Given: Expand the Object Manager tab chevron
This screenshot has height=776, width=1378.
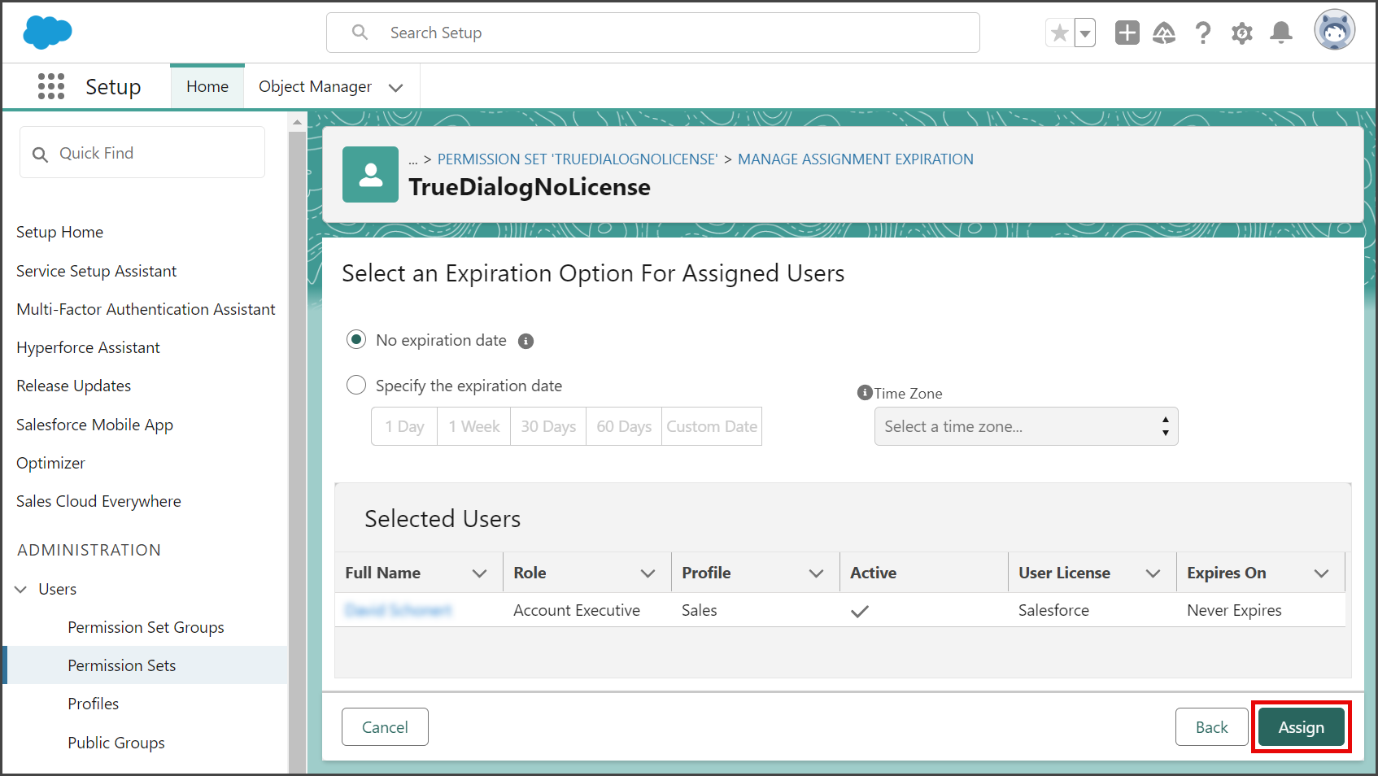Looking at the screenshot, I should coord(396,87).
